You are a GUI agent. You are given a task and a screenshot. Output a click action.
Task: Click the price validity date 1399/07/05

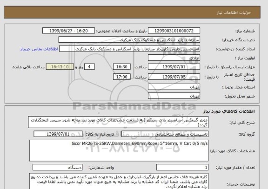click(174, 77)
